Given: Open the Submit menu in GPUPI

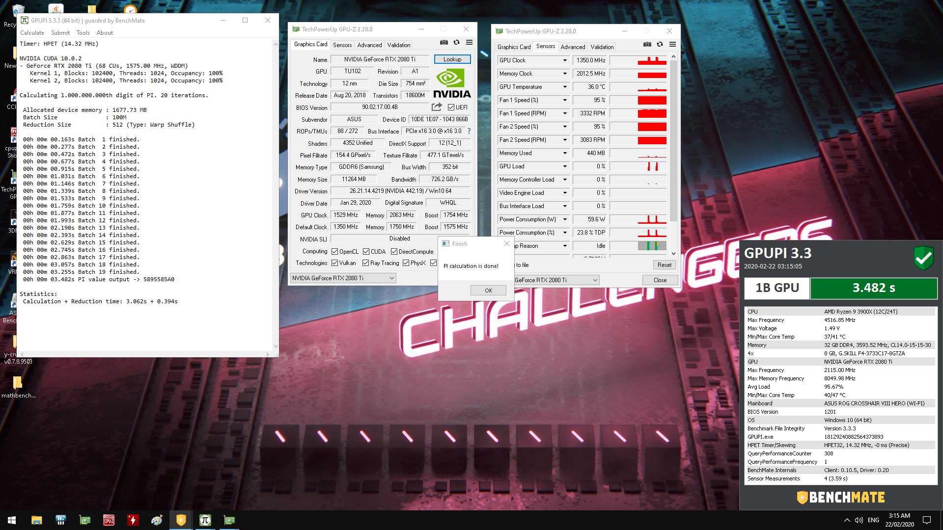Looking at the screenshot, I should pyautogui.click(x=60, y=33).
